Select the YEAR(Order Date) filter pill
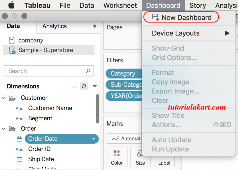Screen dimensions: 238x170 [x=124, y=96]
